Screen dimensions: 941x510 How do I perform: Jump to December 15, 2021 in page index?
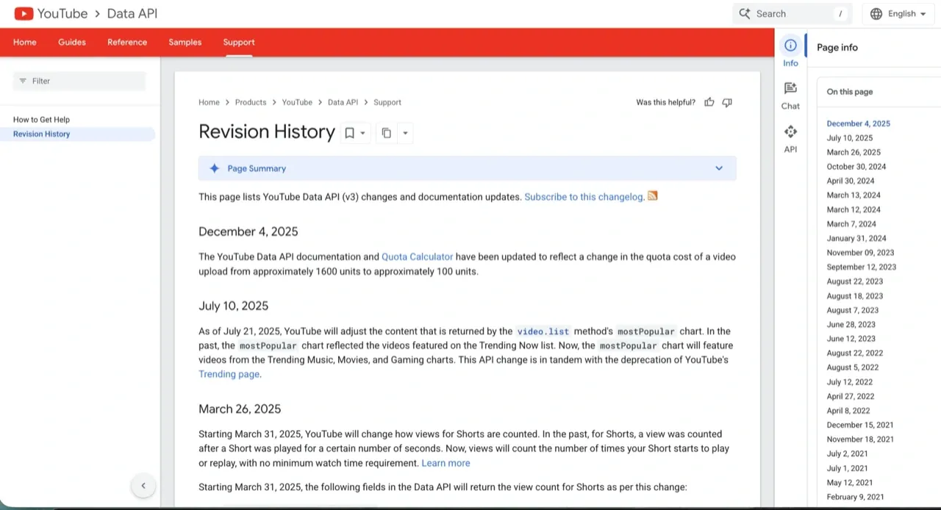point(860,425)
